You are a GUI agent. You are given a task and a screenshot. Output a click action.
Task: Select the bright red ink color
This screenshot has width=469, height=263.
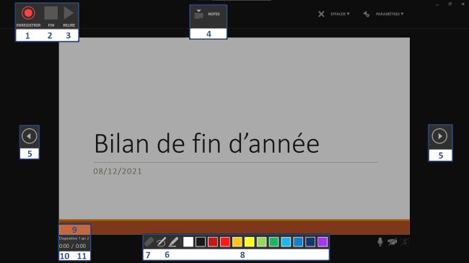pos(225,242)
